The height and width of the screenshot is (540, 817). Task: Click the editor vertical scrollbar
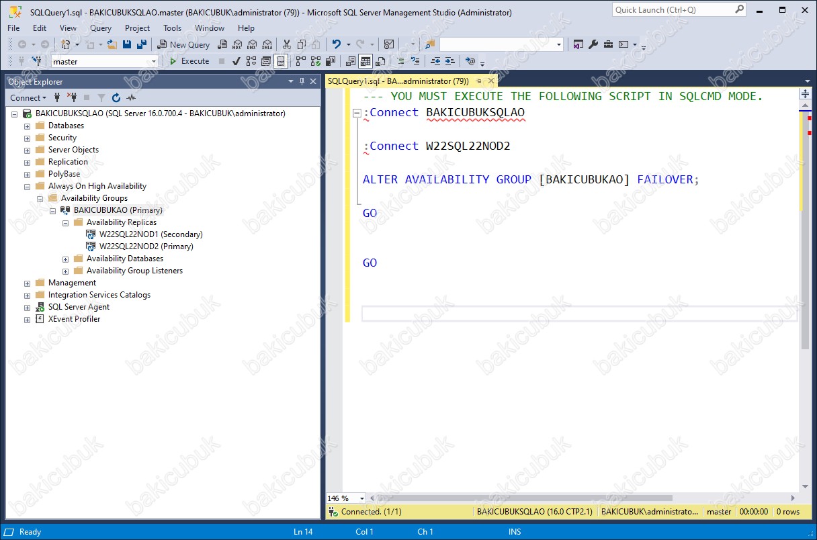tap(806, 228)
